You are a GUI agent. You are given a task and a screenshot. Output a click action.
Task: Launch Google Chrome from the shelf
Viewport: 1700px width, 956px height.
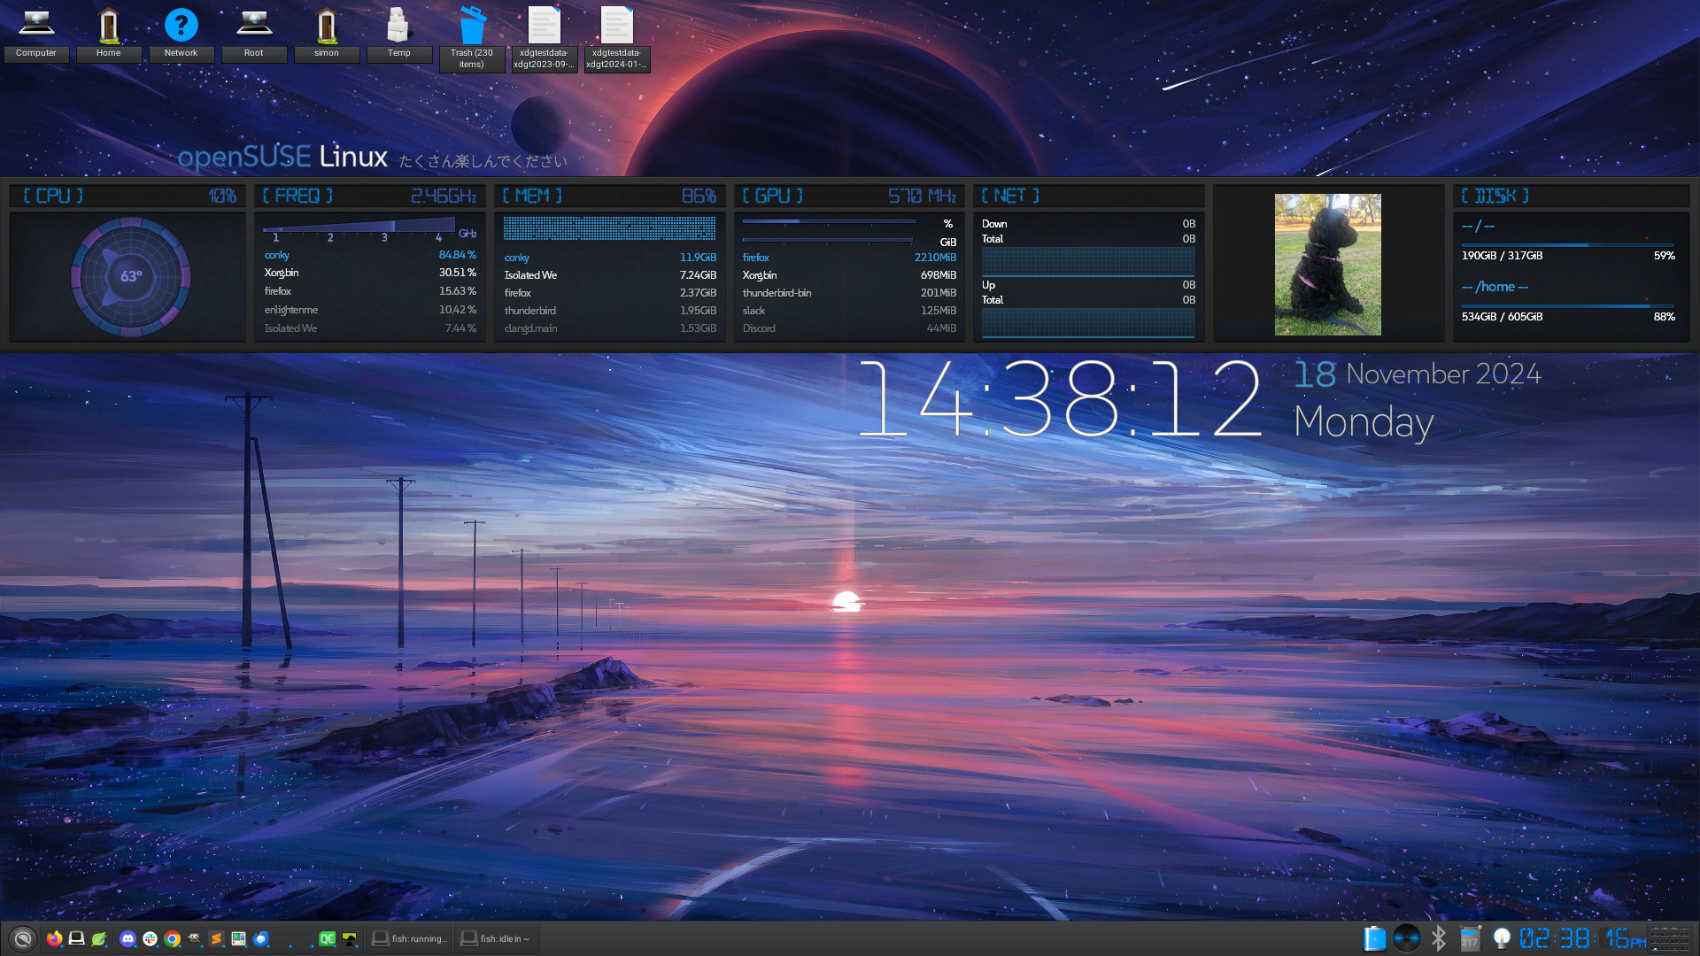(x=172, y=938)
